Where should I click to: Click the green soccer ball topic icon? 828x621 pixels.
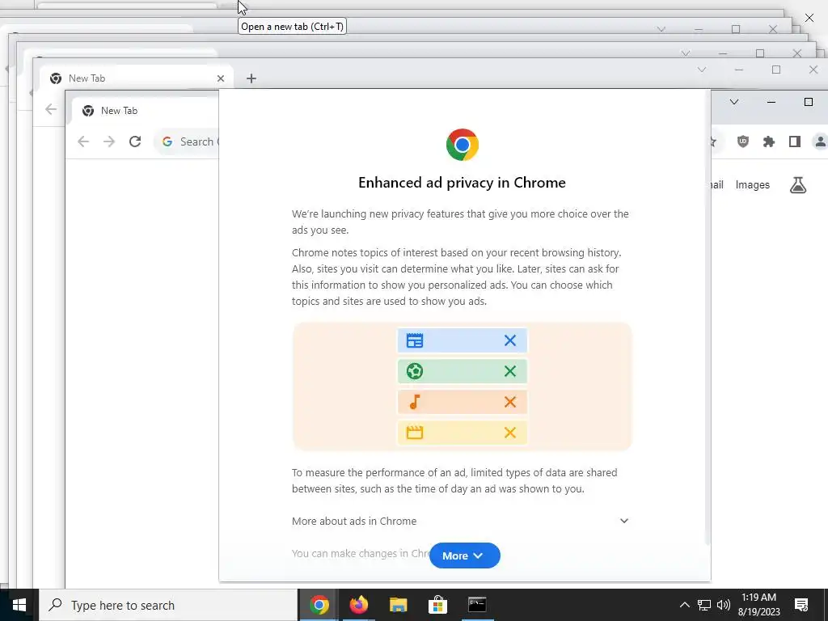pyautogui.click(x=415, y=371)
